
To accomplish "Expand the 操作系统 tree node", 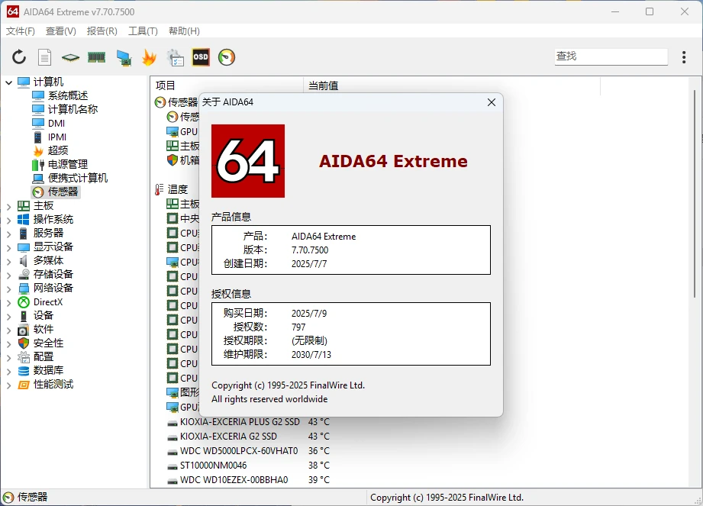I will pos(8,220).
